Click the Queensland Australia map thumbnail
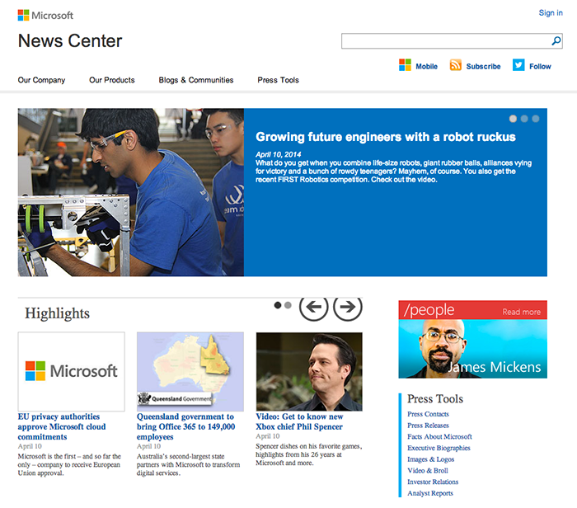Viewport: 577px width, 508px height. click(x=190, y=371)
